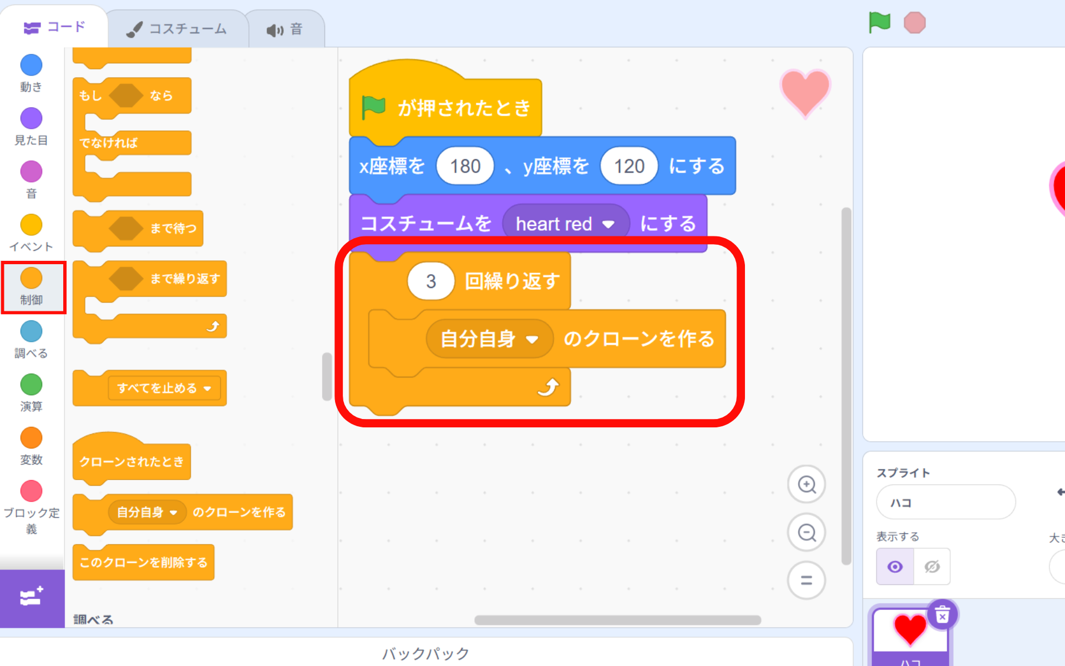The width and height of the screenshot is (1065, 666).
Task: Select the 動き blue category circle
Action: pos(31,65)
